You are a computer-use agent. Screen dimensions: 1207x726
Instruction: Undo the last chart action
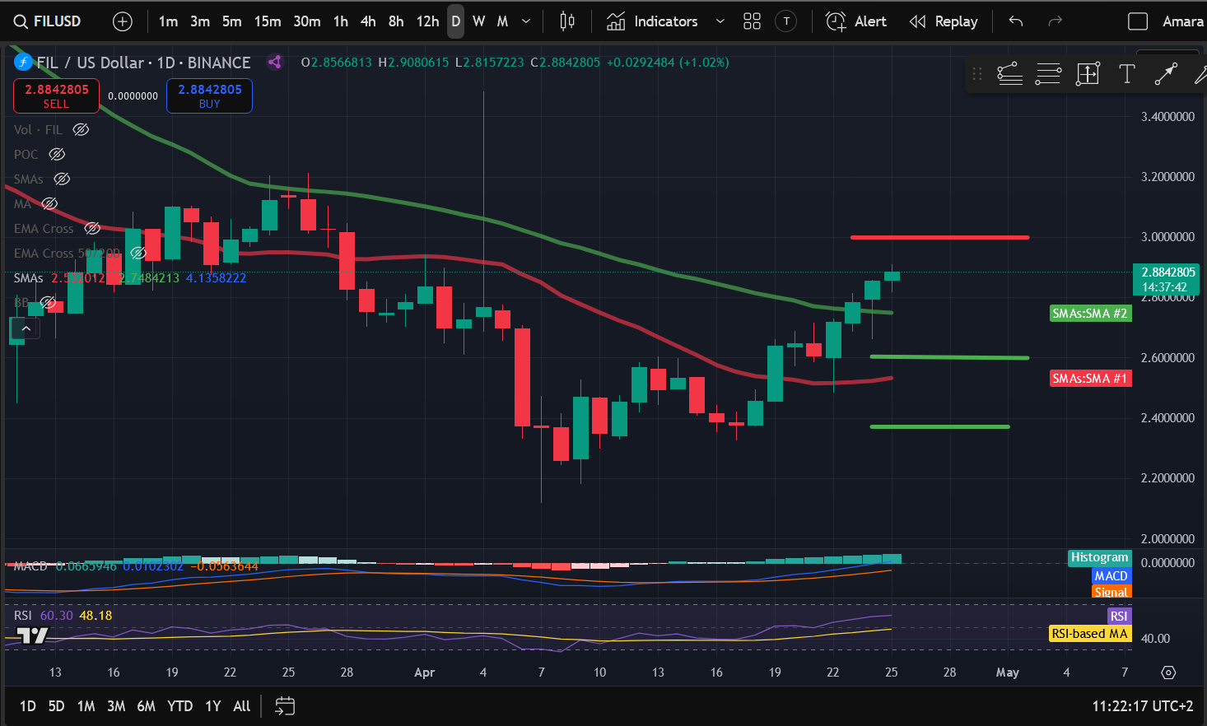pos(1016,21)
